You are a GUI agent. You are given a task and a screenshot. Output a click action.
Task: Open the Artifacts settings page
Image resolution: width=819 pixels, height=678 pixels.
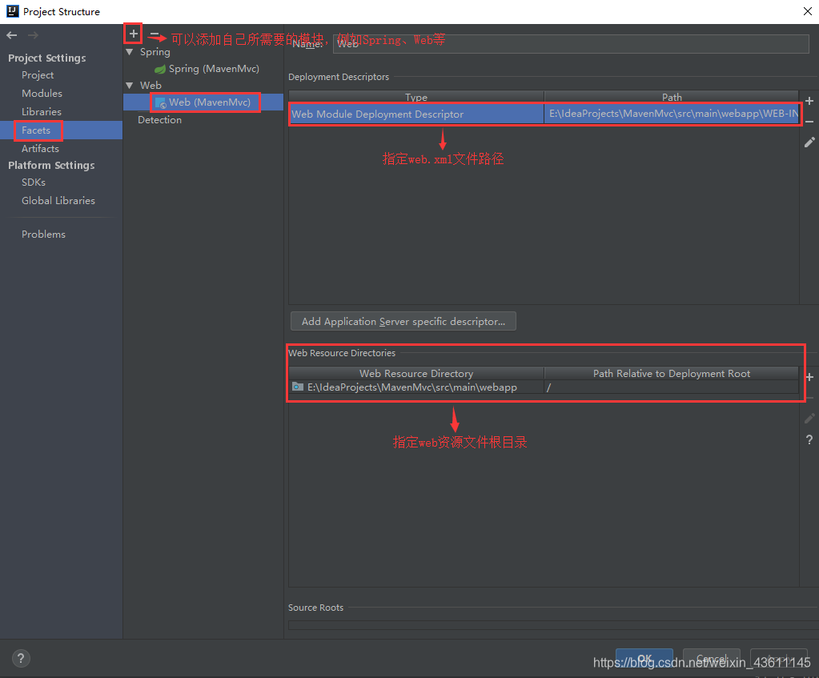[x=40, y=149]
